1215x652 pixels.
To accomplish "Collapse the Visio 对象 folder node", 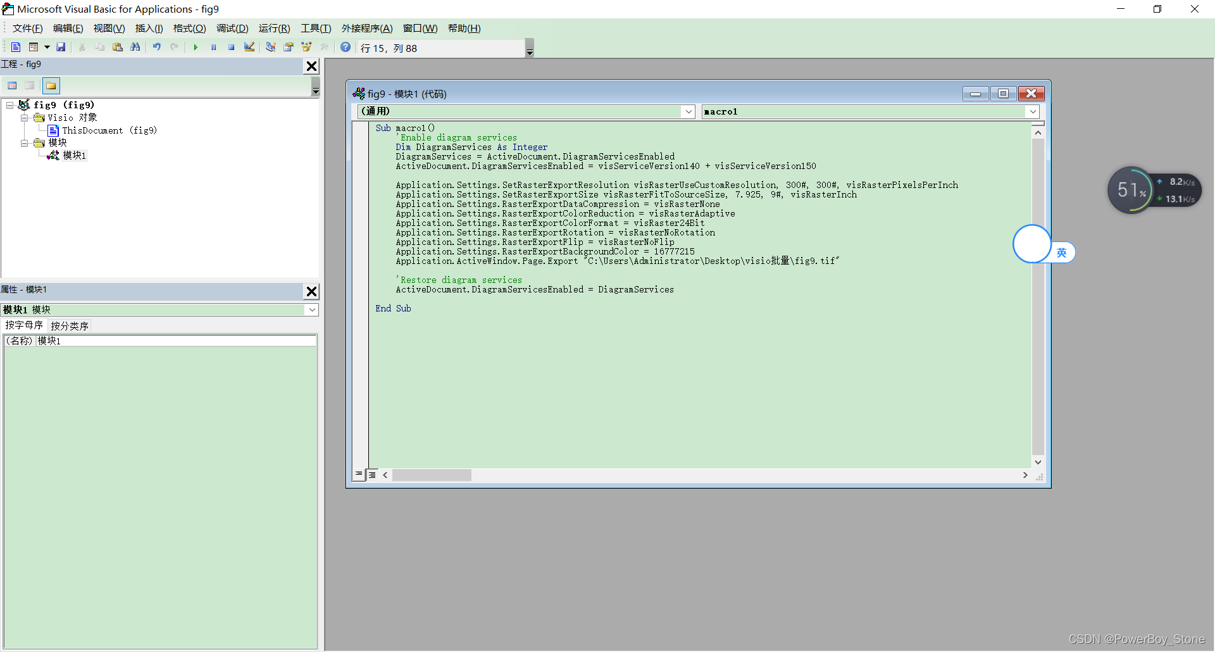I will point(24,118).
